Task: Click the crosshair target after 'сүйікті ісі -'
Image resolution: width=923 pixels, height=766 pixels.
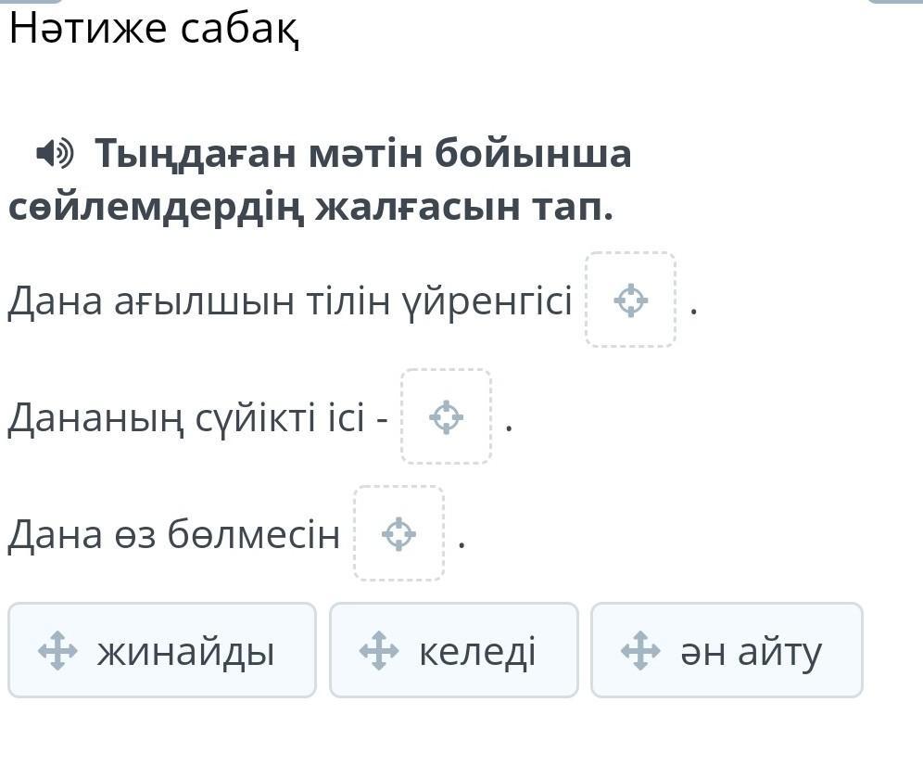Action: tap(446, 417)
